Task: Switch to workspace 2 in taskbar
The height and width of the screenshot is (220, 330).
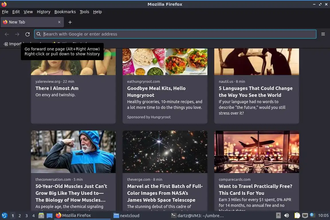Action: tap(19, 216)
